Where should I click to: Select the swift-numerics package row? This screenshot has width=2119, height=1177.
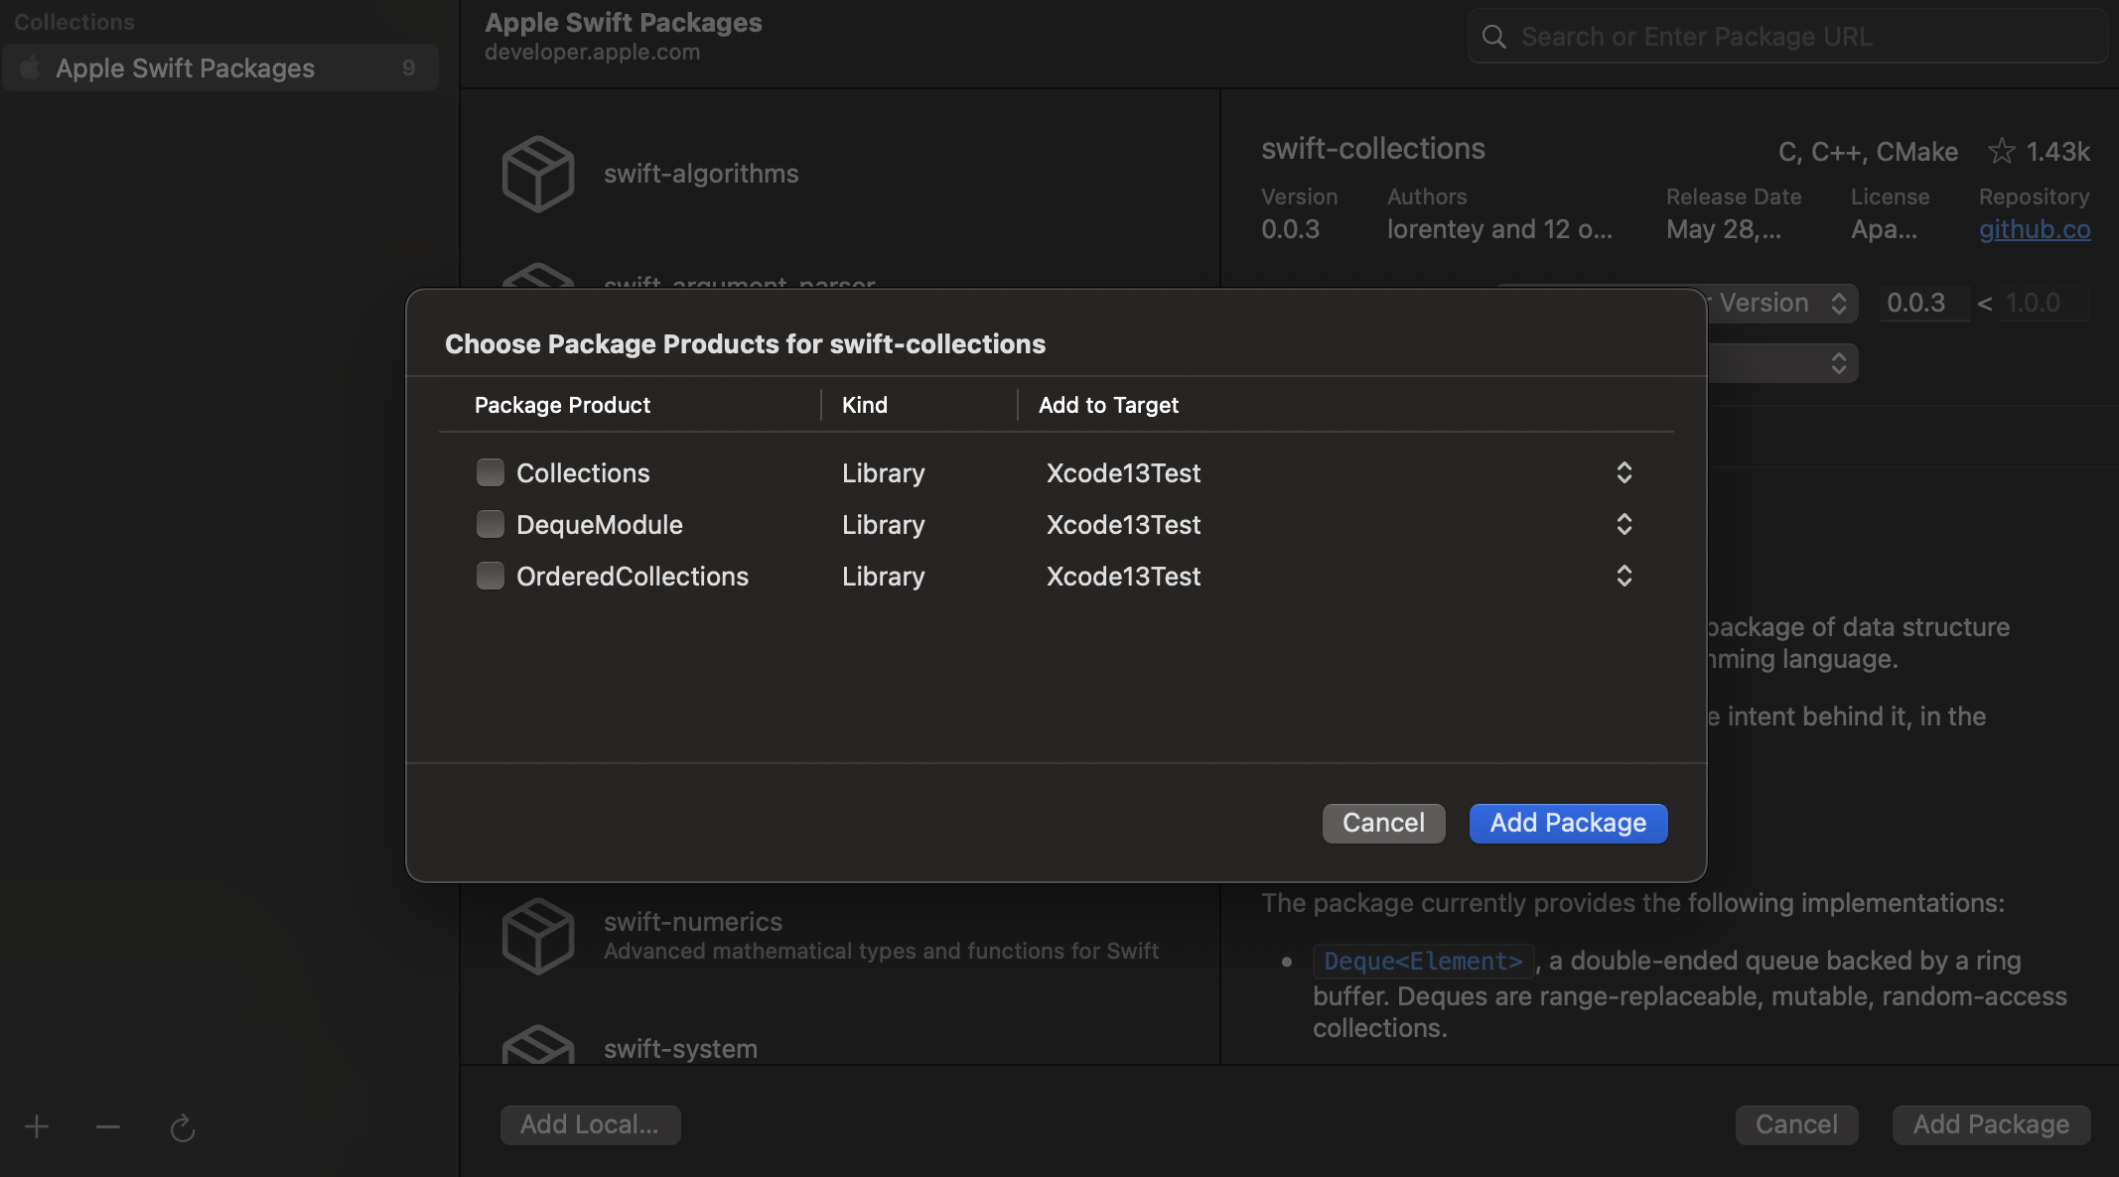pyautogui.click(x=840, y=936)
